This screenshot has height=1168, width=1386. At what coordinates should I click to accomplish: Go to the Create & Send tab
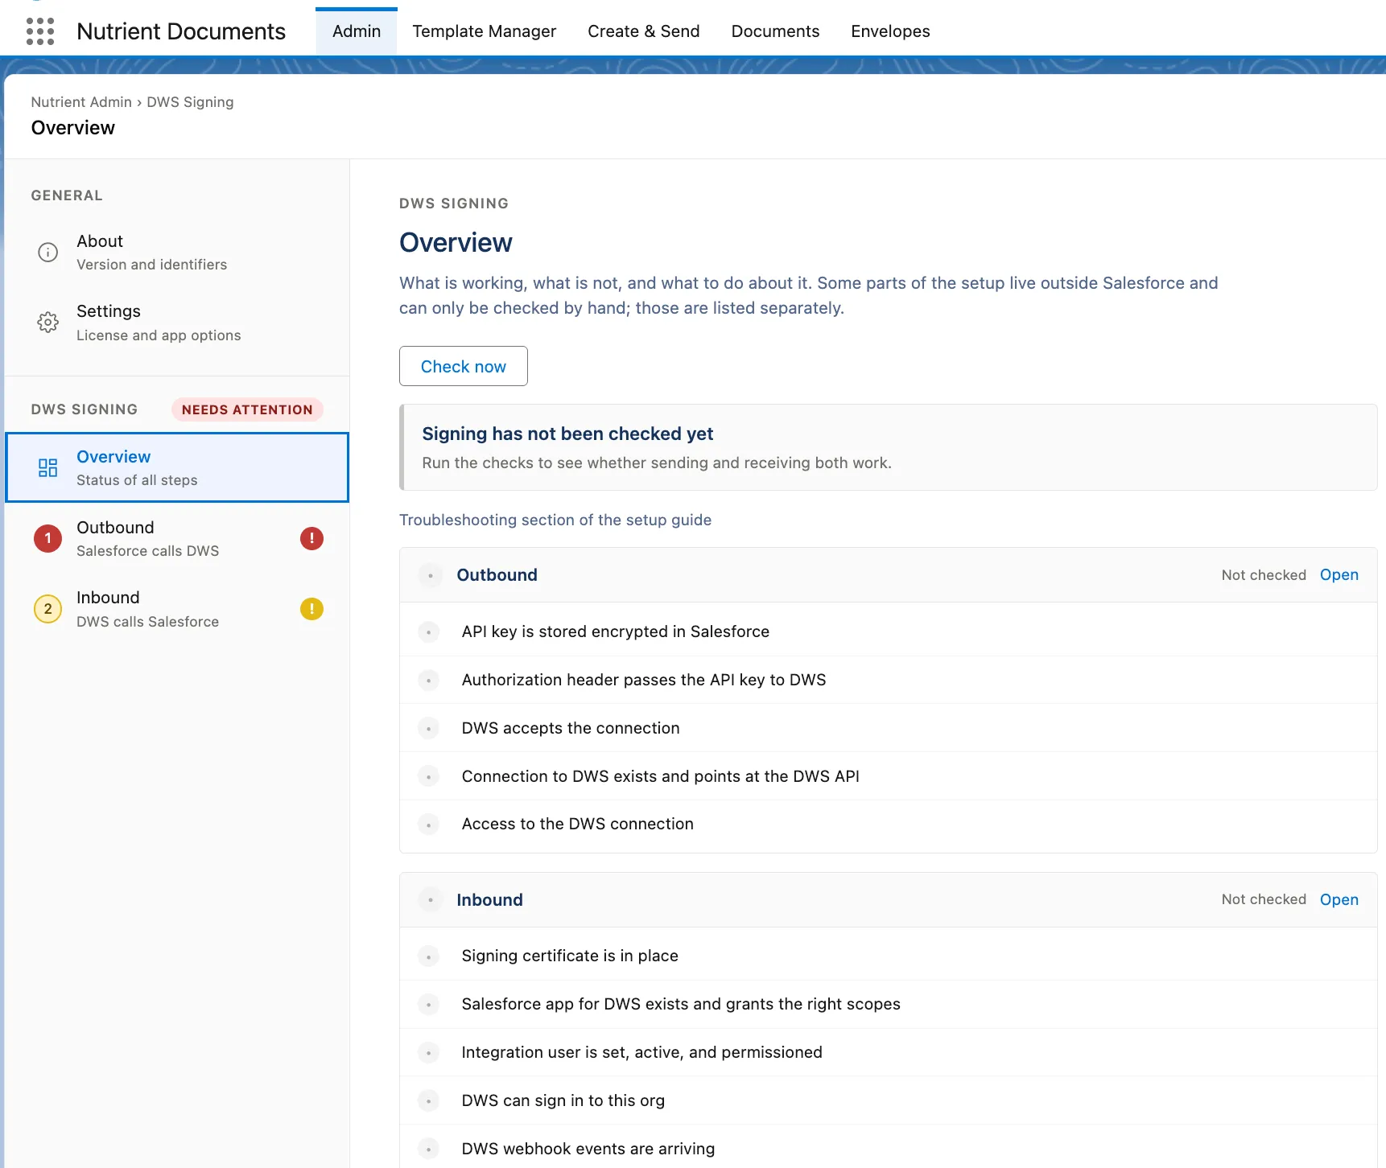coord(644,31)
